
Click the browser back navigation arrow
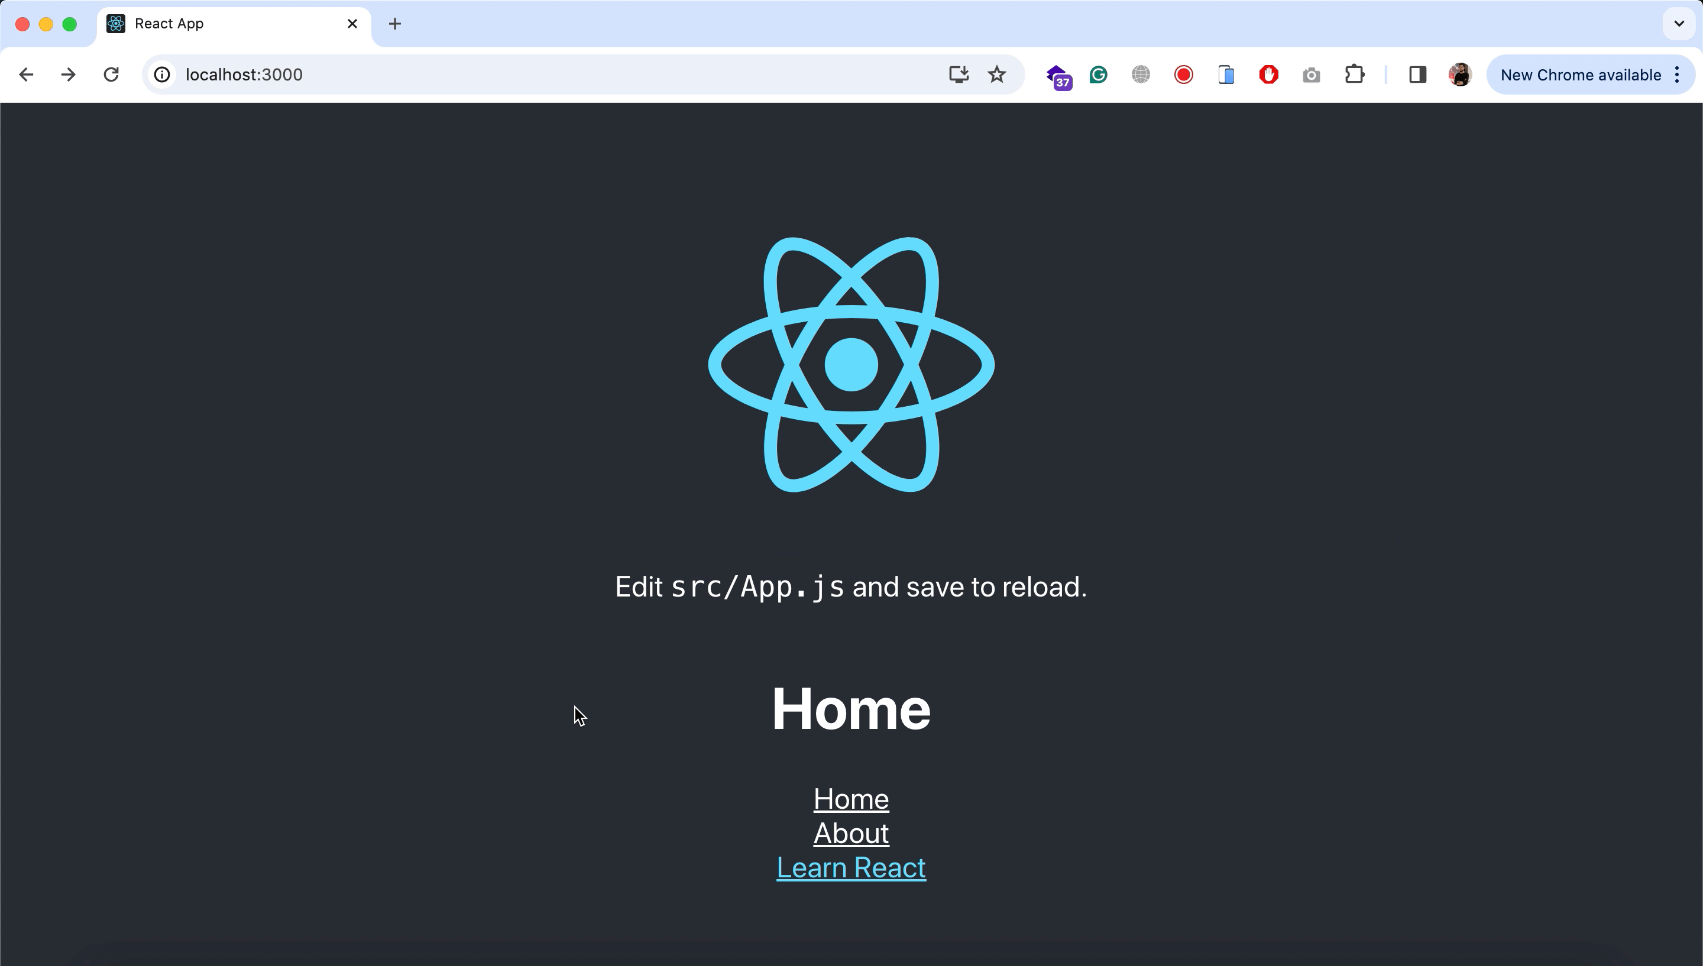27,74
